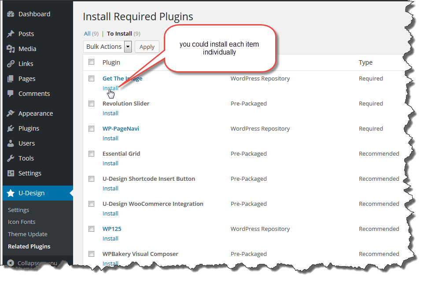Viewport: 424px width, 281px height.
Task: Show All (9) plugins filter
Action: pos(91,33)
